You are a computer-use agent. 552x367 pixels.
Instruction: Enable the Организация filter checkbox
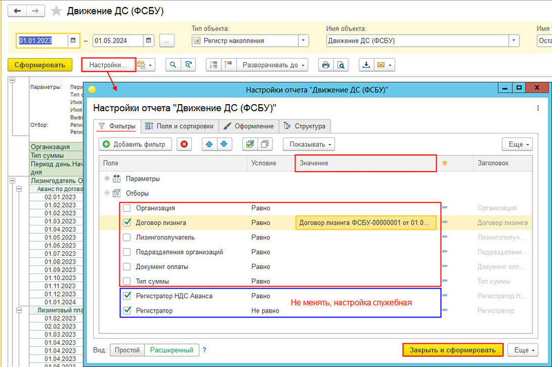coord(126,208)
